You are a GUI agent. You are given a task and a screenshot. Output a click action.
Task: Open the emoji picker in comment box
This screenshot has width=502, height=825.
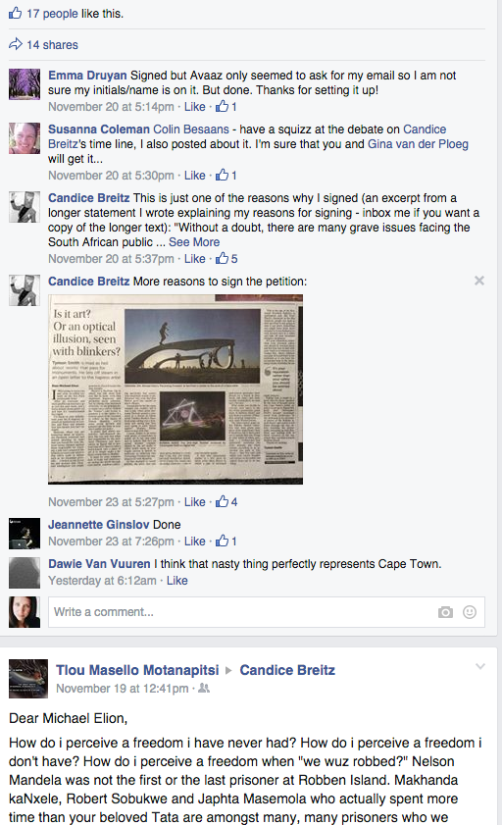(x=470, y=612)
